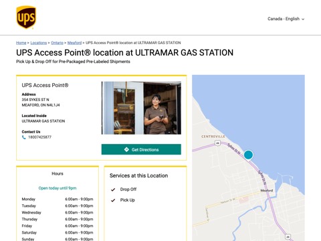Click the Services at this Location heading
The width and height of the screenshot is (321, 241).
(x=138, y=175)
